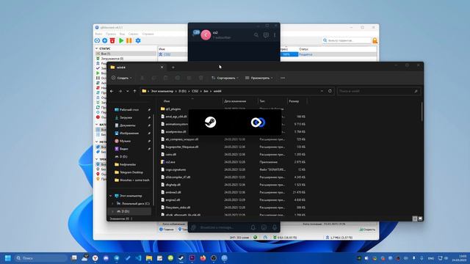Expand Локальный диск (C:) tree node
The height and width of the screenshot is (264, 470).
point(112,204)
